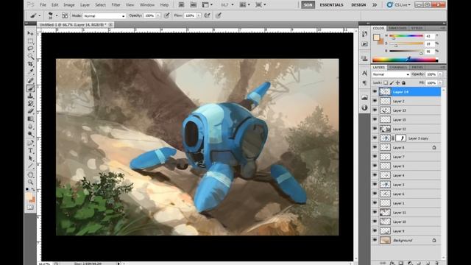Viewport: 471px width, 265px height.
Task: Open the Brush Preset picker arrow
Action: click(x=57, y=15)
